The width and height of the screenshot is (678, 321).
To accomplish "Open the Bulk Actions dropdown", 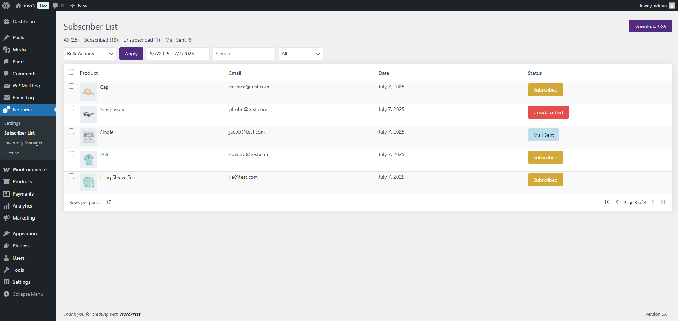I will click(90, 54).
